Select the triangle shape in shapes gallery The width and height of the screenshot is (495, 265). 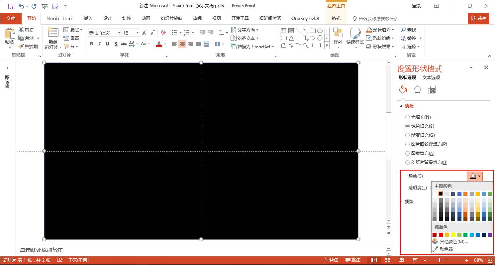[x=291, y=38]
